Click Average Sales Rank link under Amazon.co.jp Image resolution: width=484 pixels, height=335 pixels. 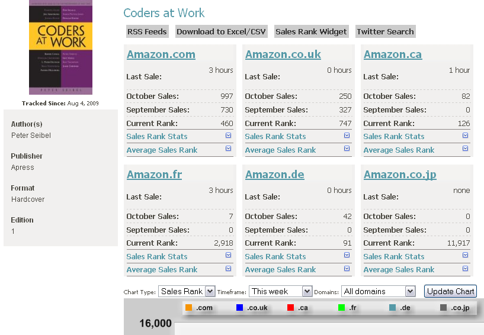click(x=399, y=270)
